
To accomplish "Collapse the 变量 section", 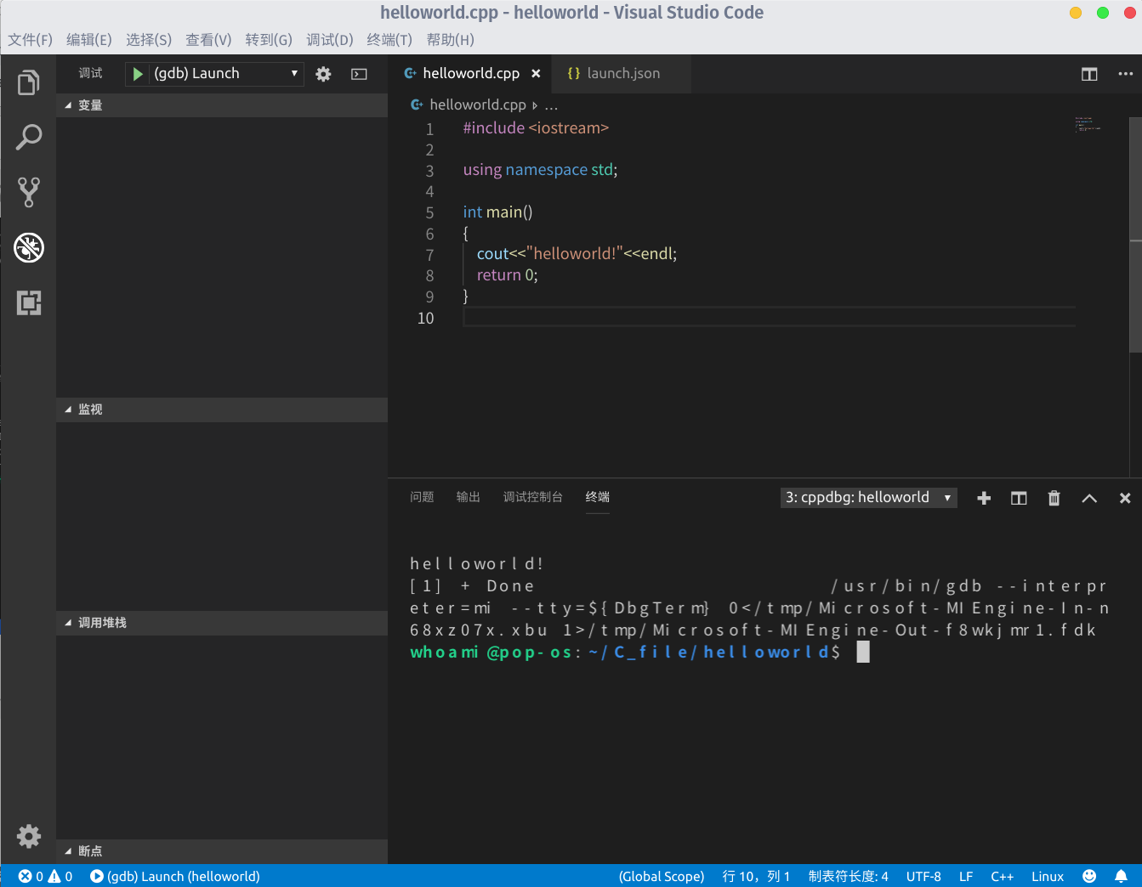I will click(x=222, y=105).
